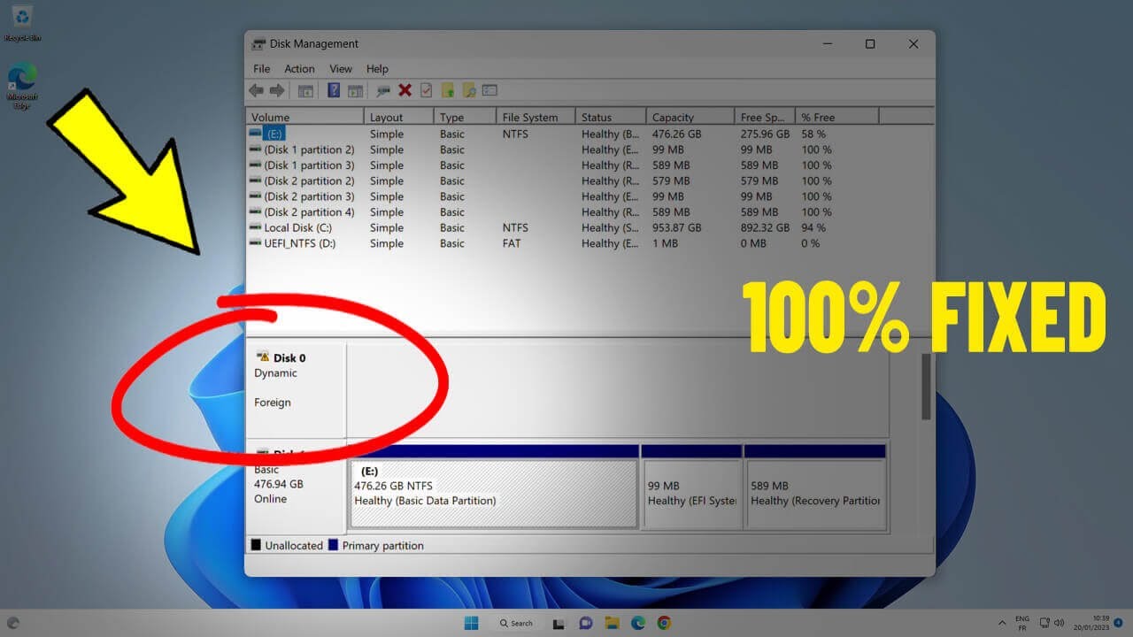1133x637 pixels.
Task: Open the View menu
Action: [341, 69]
